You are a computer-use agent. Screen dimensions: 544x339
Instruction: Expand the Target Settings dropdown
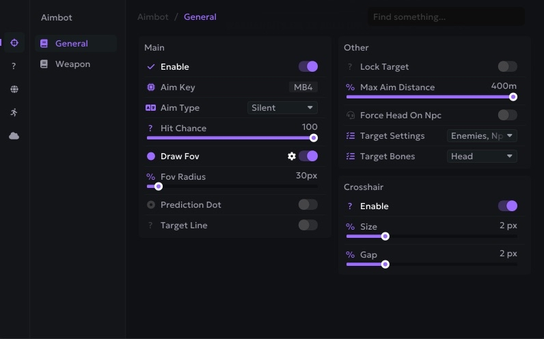point(482,136)
